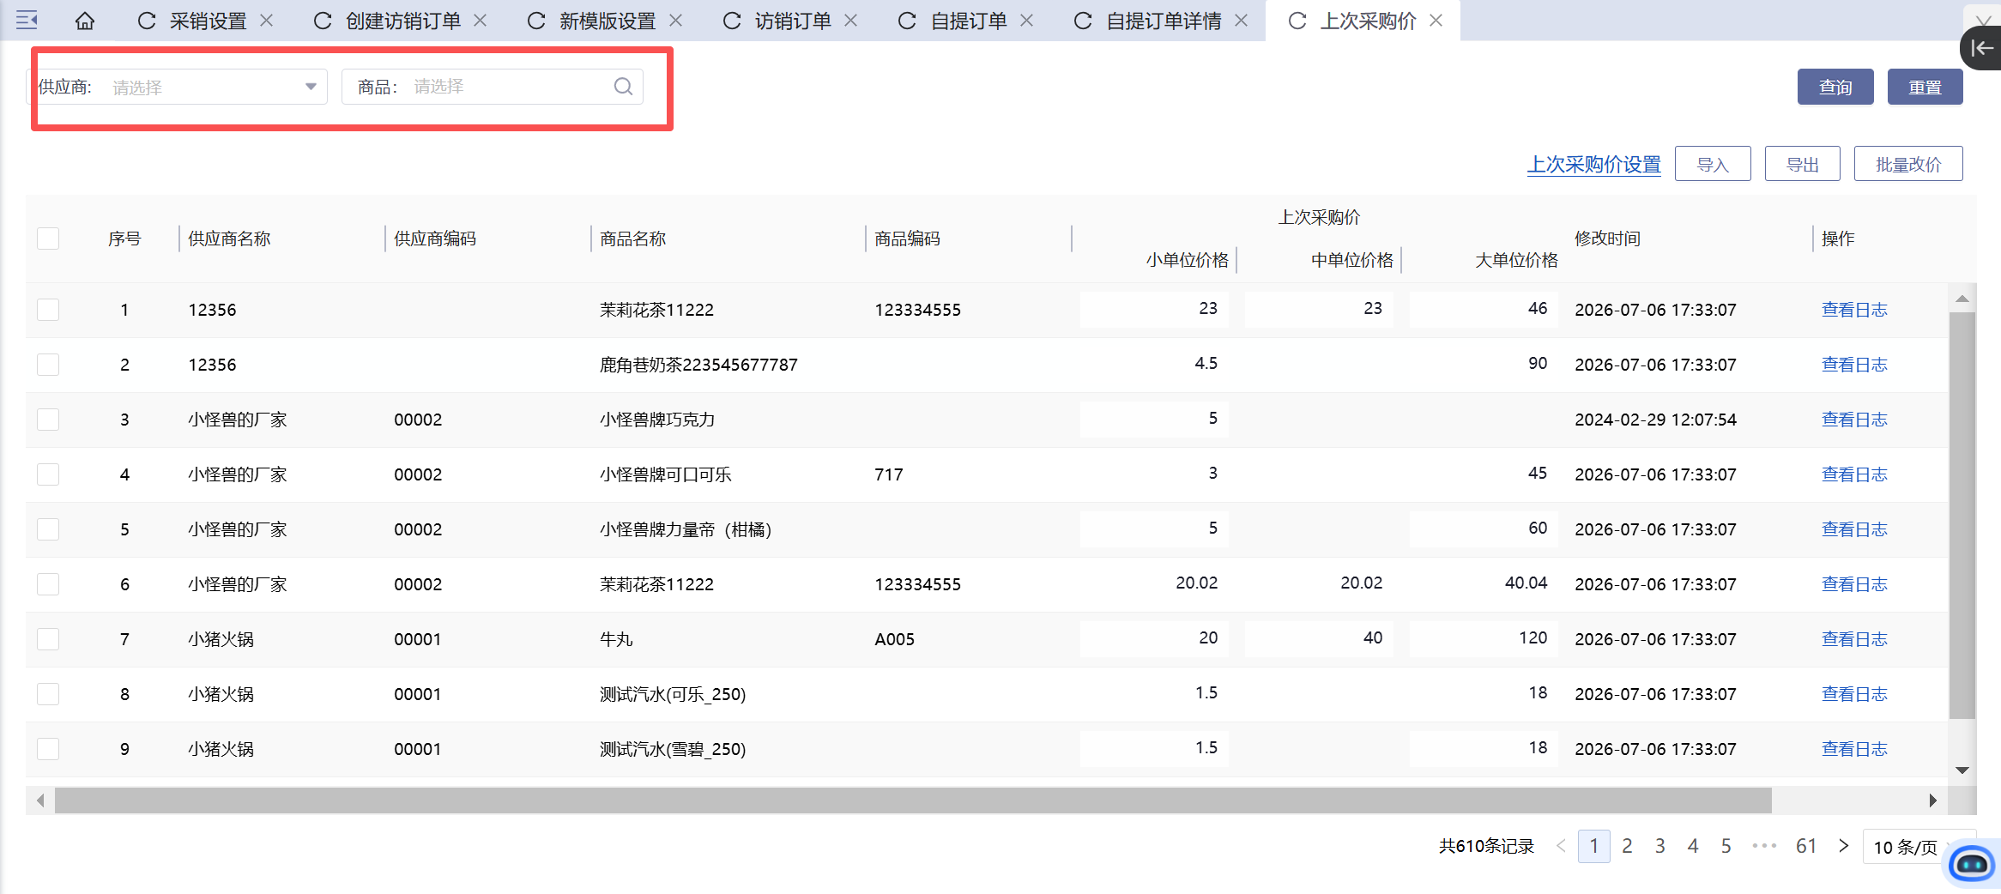
Task: Open the 商品 select field
Action: pos(493,87)
